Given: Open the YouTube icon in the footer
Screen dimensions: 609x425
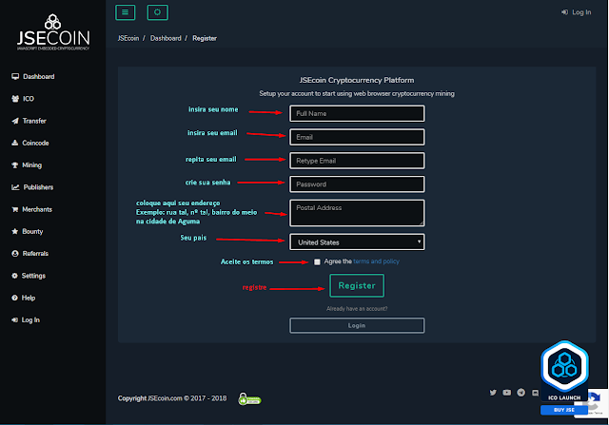Looking at the screenshot, I should 507,393.
